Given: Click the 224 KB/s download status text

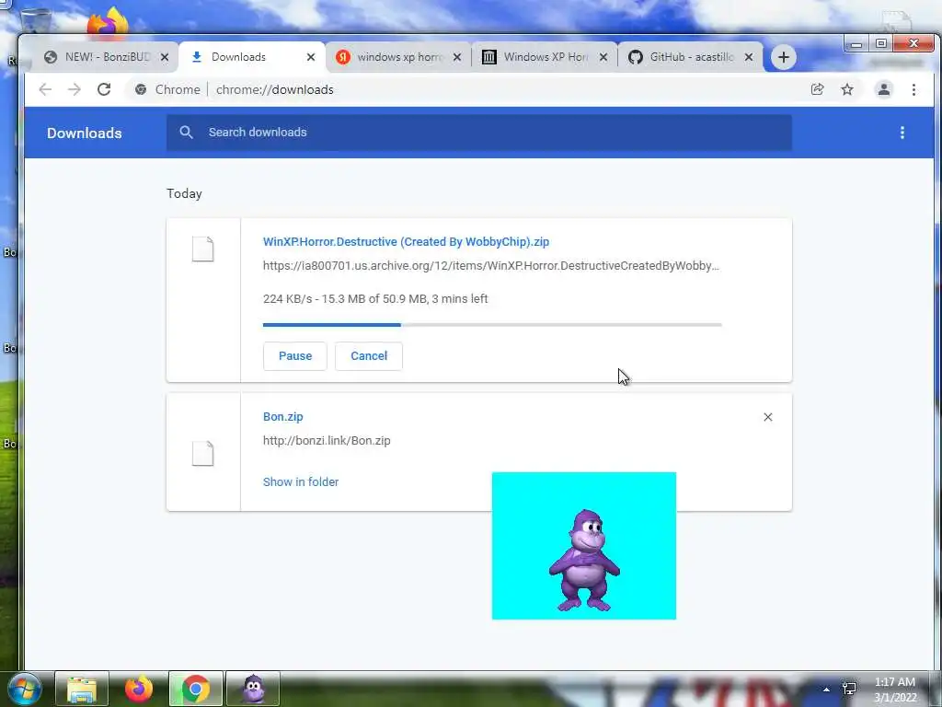Looking at the screenshot, I should click(375, 299).
